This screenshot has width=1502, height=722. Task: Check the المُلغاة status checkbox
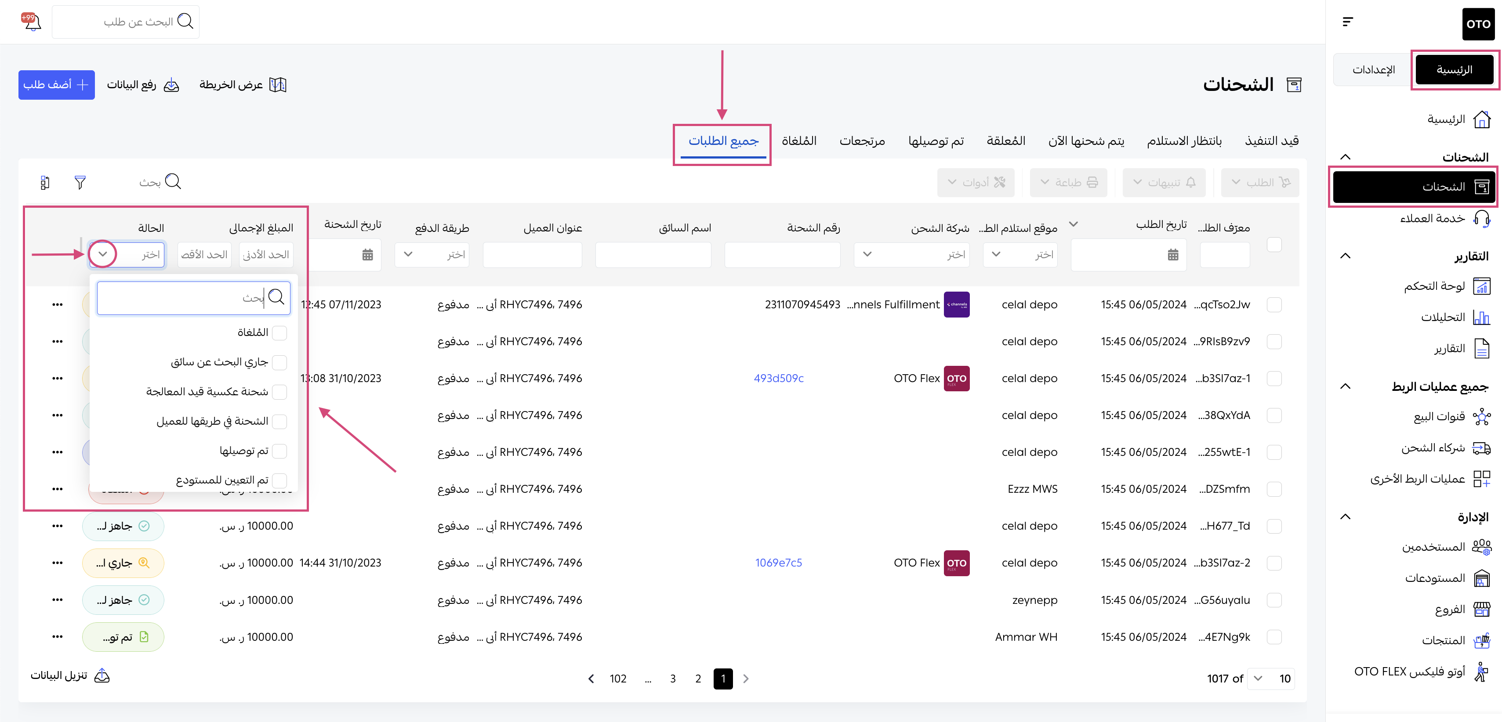click(x=280, y=333)
